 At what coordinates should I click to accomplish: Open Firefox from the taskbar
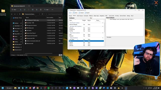(x=30, y=88)
